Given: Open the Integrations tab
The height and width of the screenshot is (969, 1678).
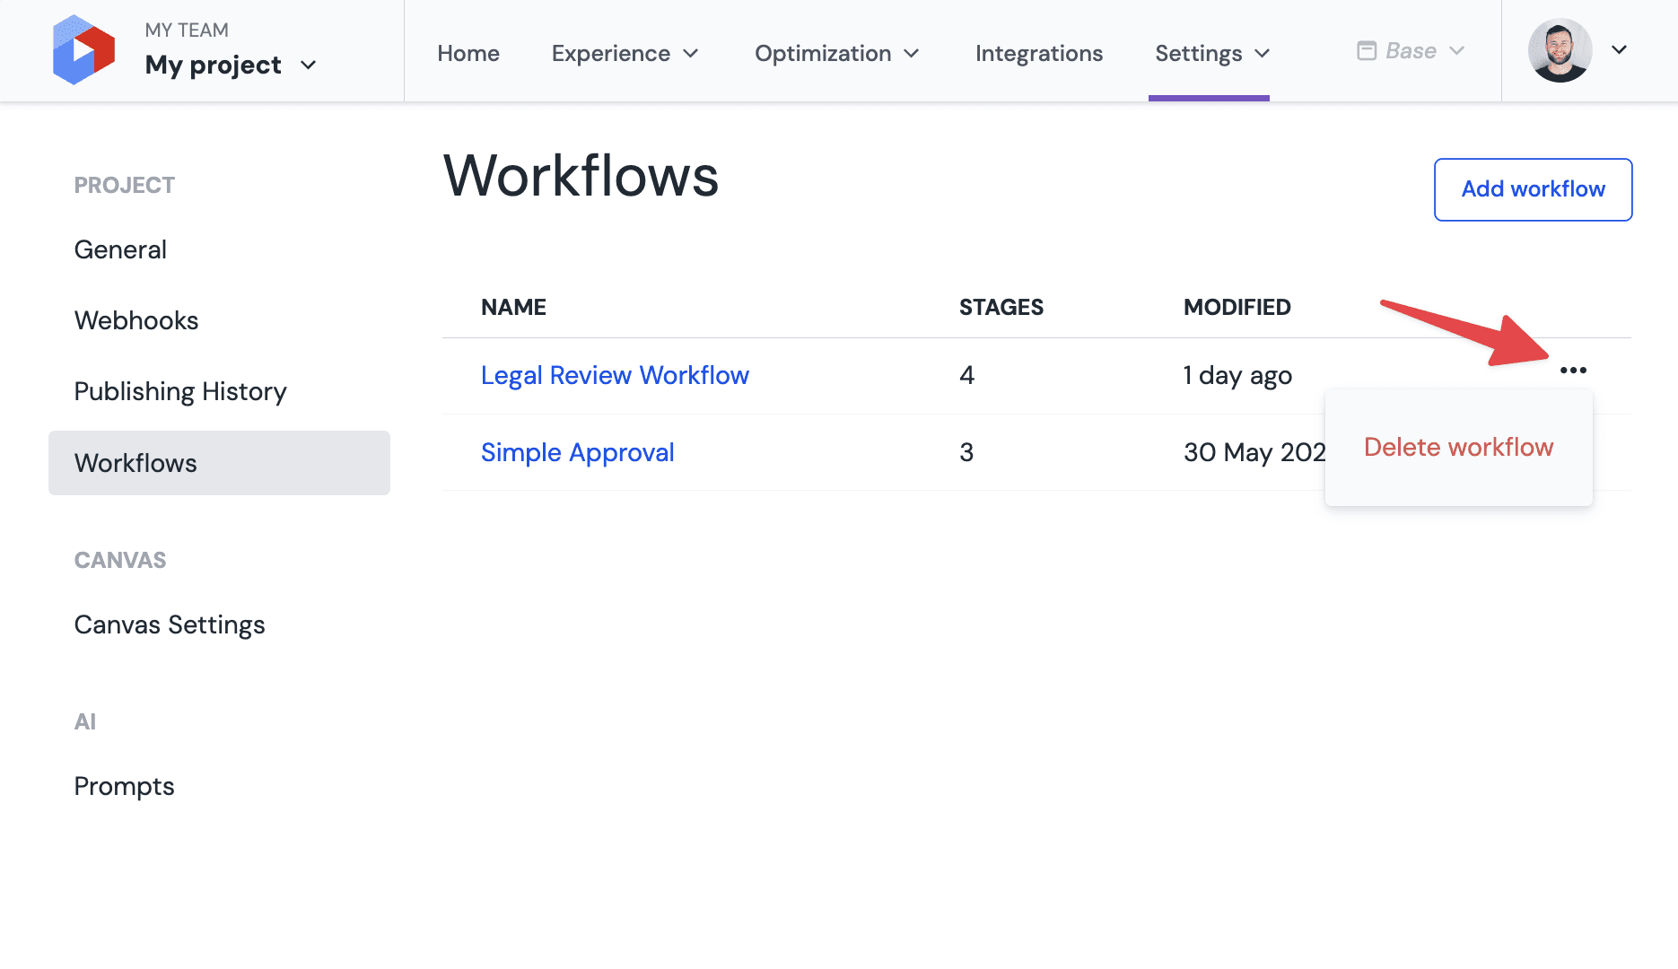Looking at the screenshot, I should click(x=1038, y=53).
